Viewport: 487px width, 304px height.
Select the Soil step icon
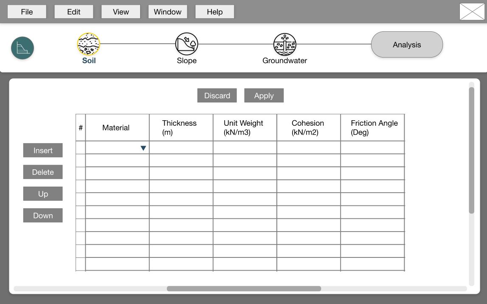point(89,44)
